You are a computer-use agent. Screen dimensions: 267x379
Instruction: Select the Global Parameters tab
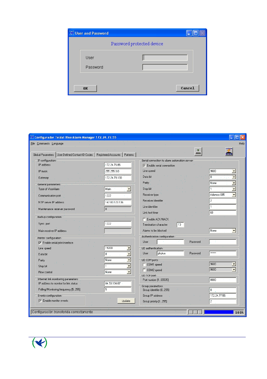coord(43,155)
